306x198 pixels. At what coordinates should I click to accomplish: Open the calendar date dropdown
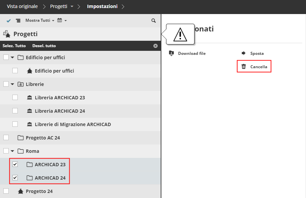tap(62, 21)
